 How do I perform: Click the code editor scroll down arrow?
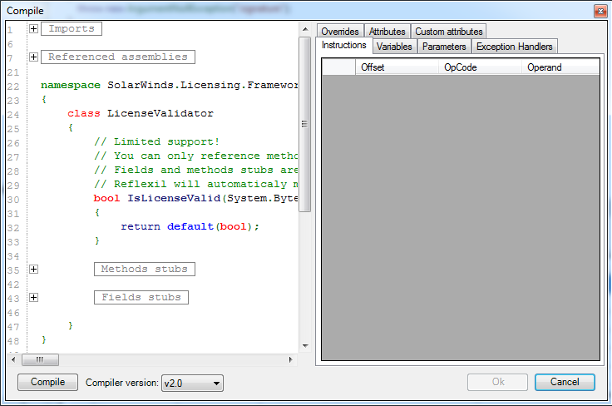[x=305, y=346]
